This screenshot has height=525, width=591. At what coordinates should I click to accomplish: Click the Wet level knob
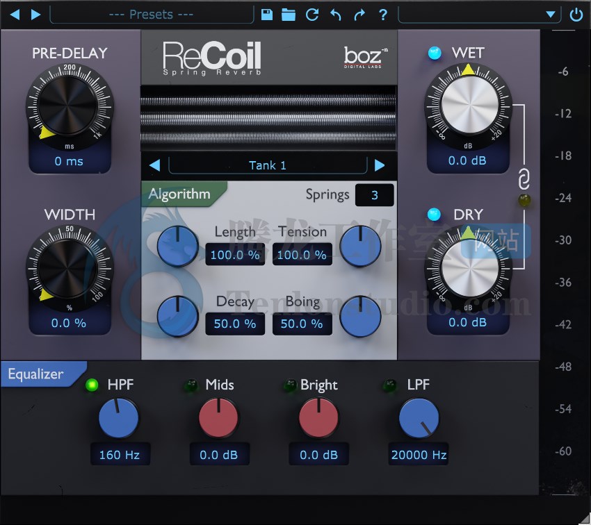[x=469, y=105]
